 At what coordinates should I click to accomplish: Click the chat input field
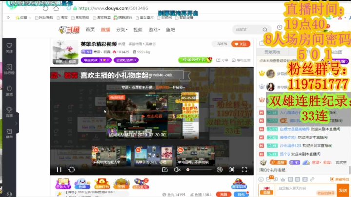pos(306,190)
